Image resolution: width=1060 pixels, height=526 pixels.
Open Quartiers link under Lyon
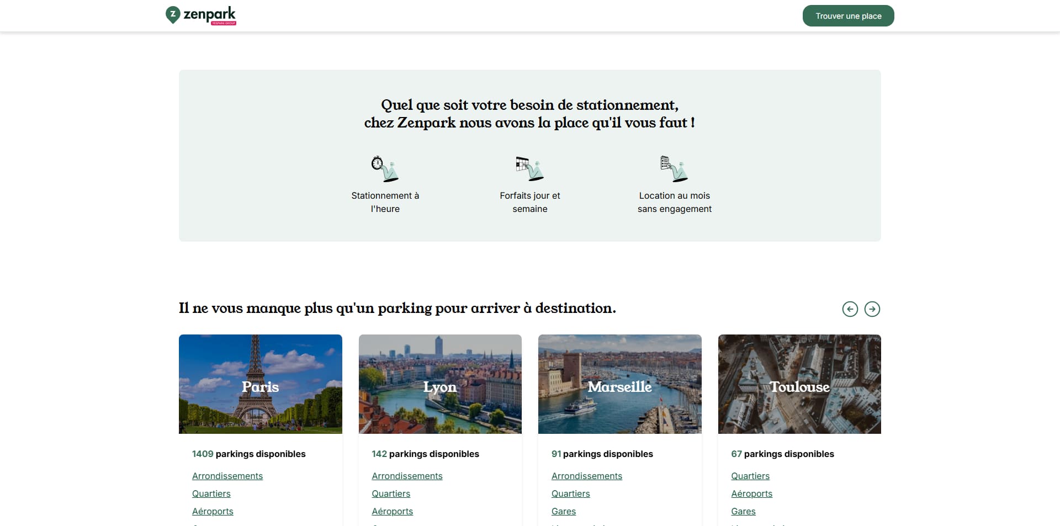pyautogui.click(x=391, y=493)
